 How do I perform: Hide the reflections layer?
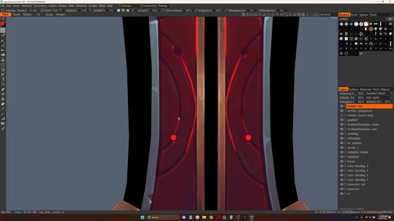pos(342,138)
